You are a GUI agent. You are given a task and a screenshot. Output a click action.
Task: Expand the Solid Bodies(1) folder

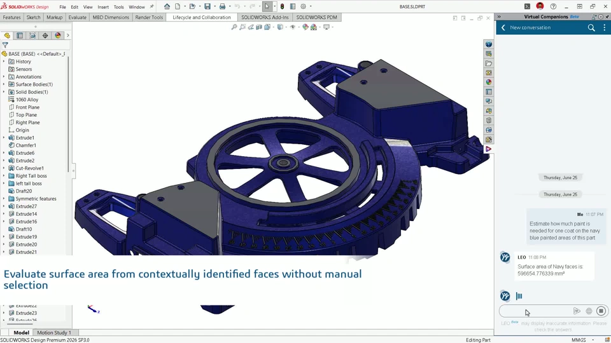[4, 91]
